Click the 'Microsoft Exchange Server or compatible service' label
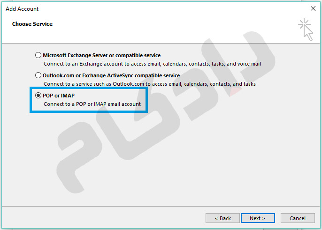This screenshot has width=322, height=230. [101, 55]
